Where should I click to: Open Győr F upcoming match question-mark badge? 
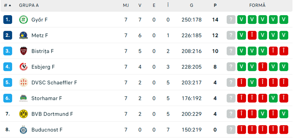[x=231, y=19]
